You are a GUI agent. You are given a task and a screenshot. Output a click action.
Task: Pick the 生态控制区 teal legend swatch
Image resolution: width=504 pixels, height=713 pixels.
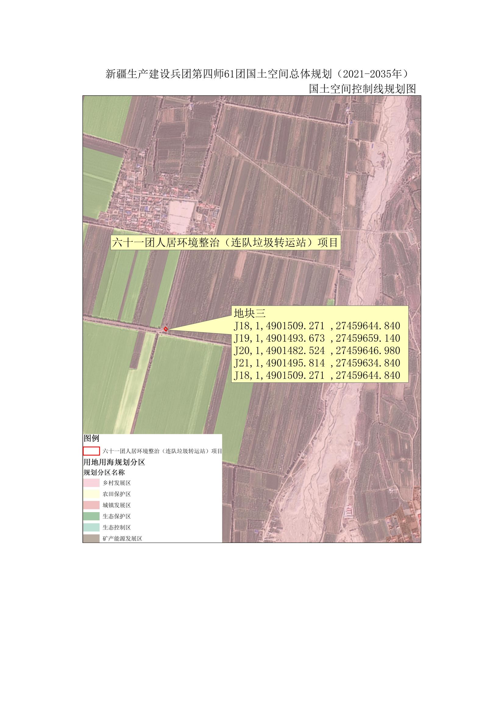tap(91, 527)
